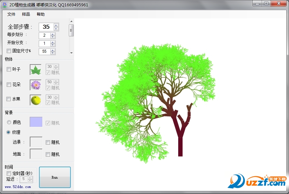Click the app icon in title bar
Image resolution: width=289 pixels, height=194 pixels.
4,5
